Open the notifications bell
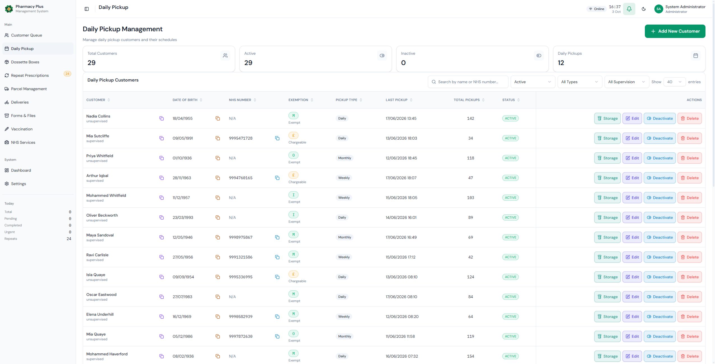The image size is (715, 364). click(629, 9)
